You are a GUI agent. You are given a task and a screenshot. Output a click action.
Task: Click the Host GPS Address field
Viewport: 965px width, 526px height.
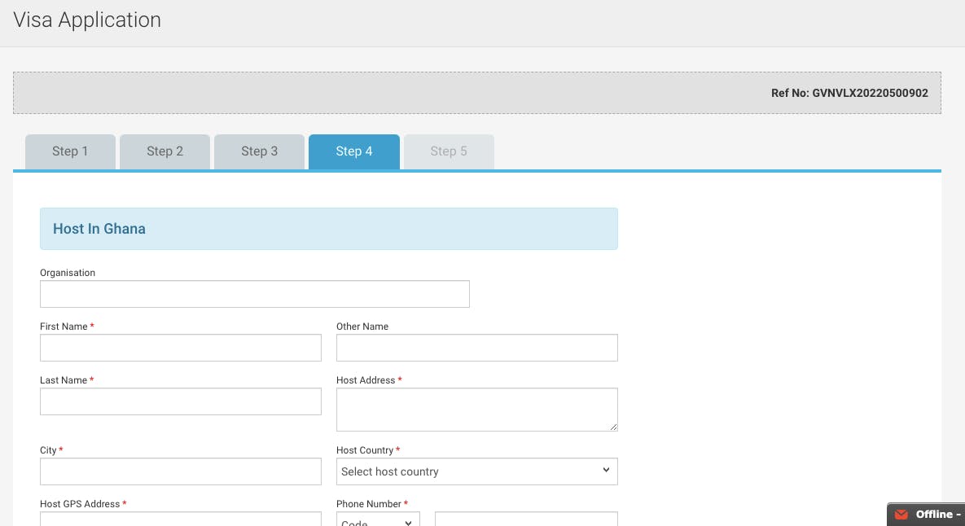(x=180, y=519)
